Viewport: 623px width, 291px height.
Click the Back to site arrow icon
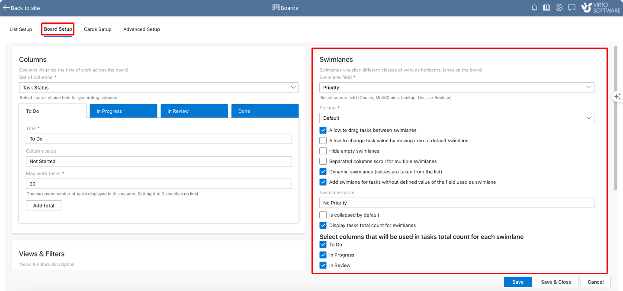tap(6, 8)
